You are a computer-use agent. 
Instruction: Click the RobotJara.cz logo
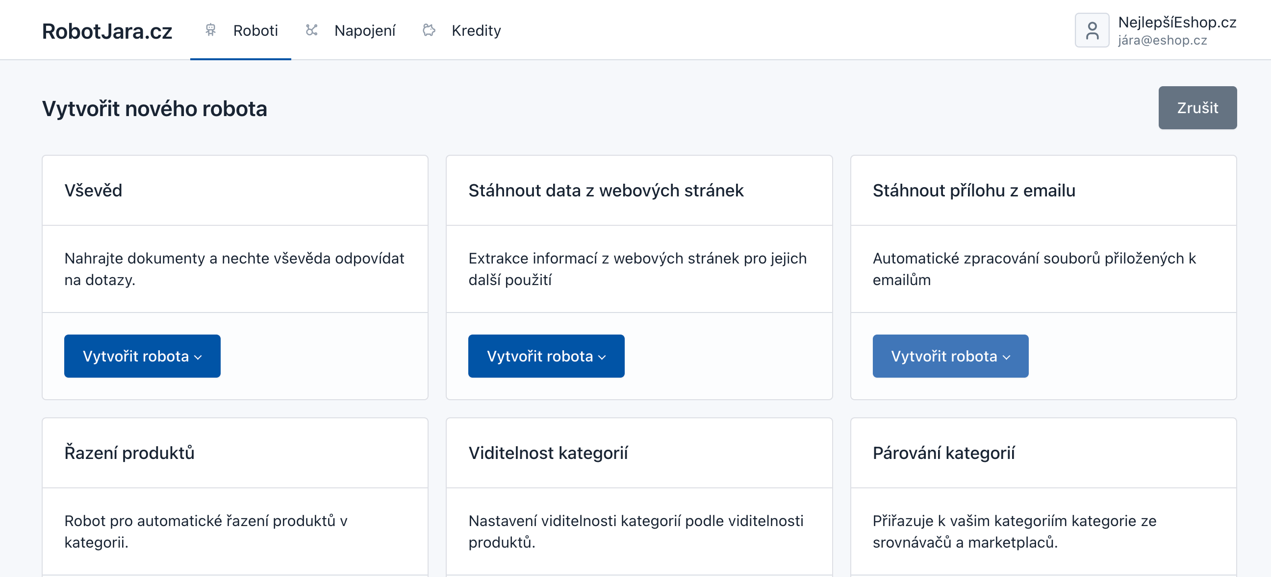pyautogui.click(x=107, y=31)
